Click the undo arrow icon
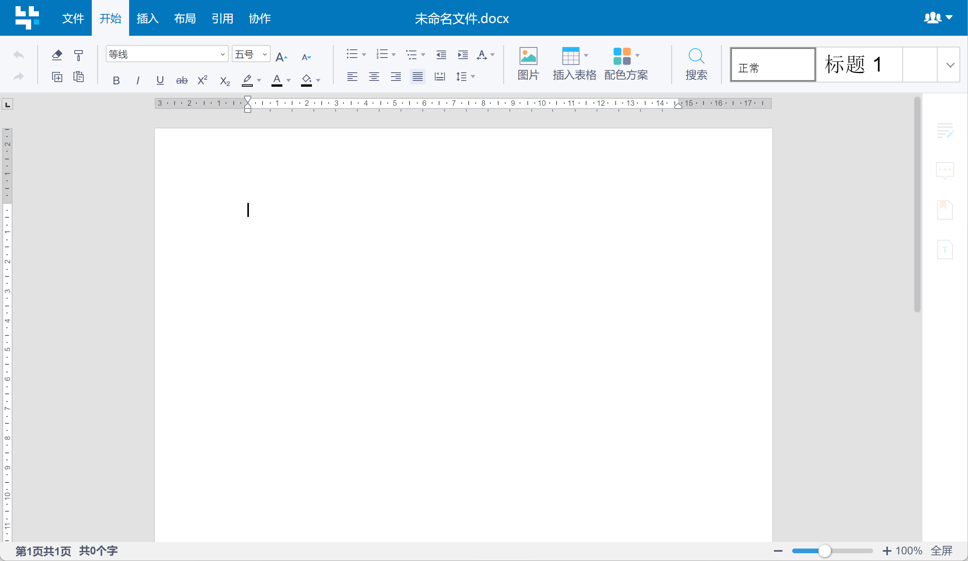 pos(18,55)
